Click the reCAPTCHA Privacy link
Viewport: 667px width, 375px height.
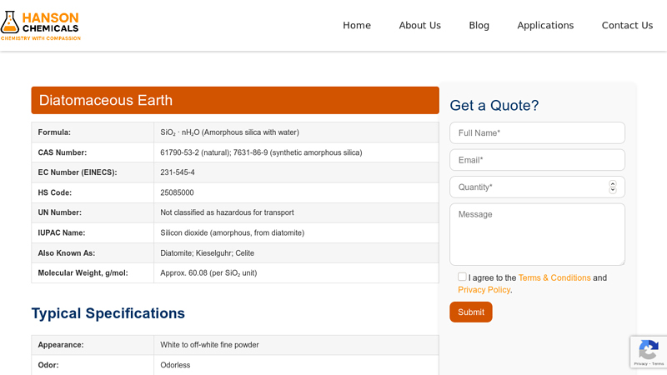point(639,364)
